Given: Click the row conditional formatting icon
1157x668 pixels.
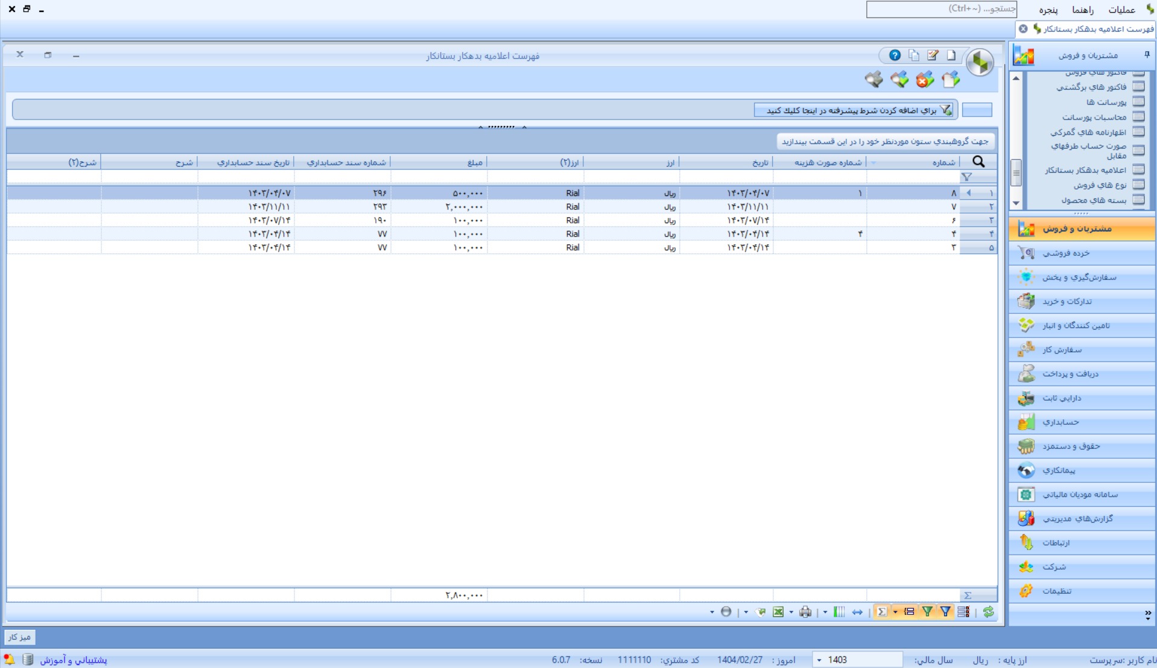Looking at the screenshot, I should 963,612.
